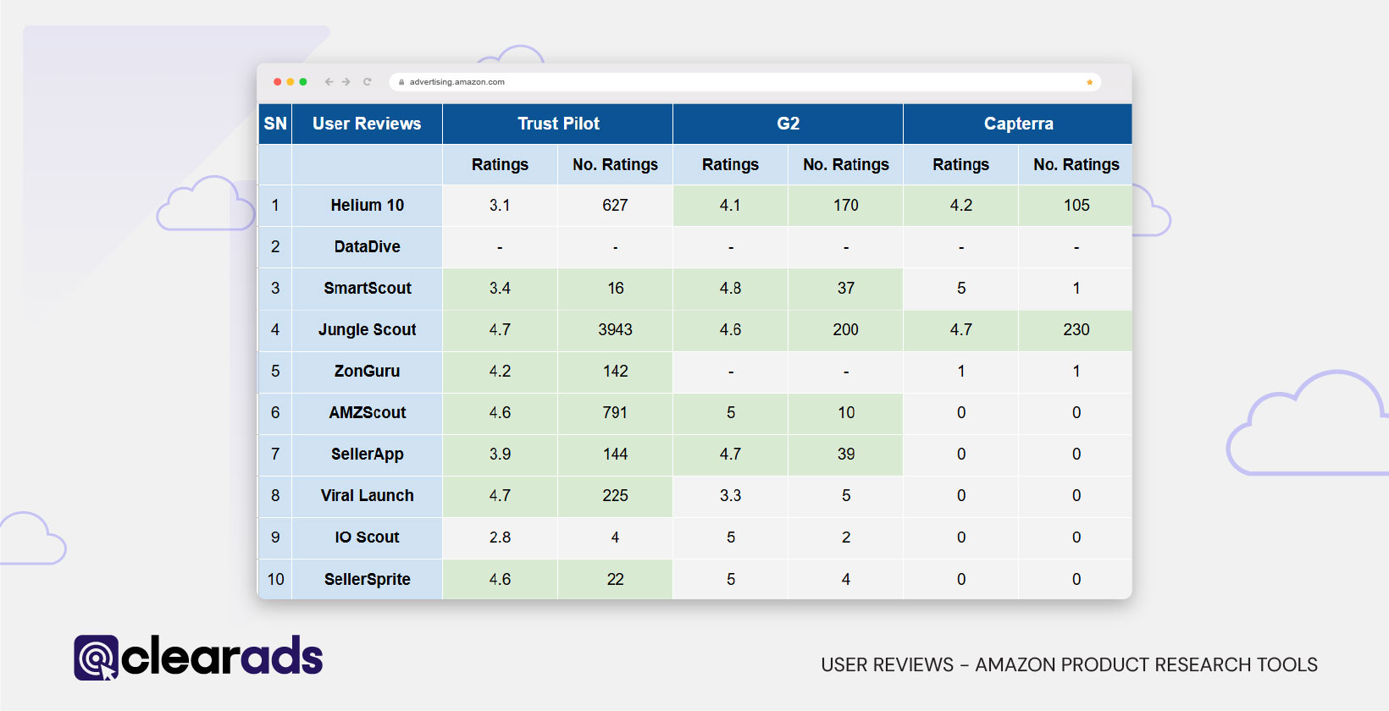The image size is (1389, 711).
Task: Click SellerSprite's Trust Pilot count 22
Action: [615, 579]
